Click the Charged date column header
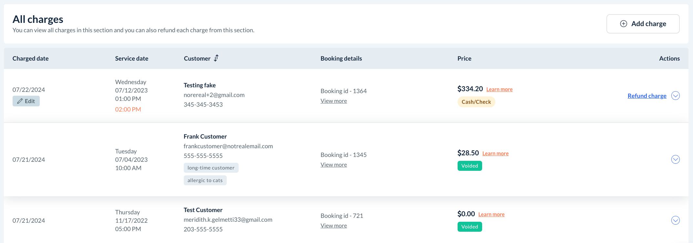This screenshot has width=693, height=243. (x=31, y=58)
